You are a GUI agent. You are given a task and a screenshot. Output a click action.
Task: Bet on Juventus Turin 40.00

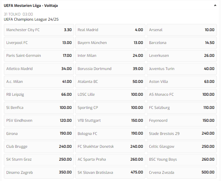182,69
